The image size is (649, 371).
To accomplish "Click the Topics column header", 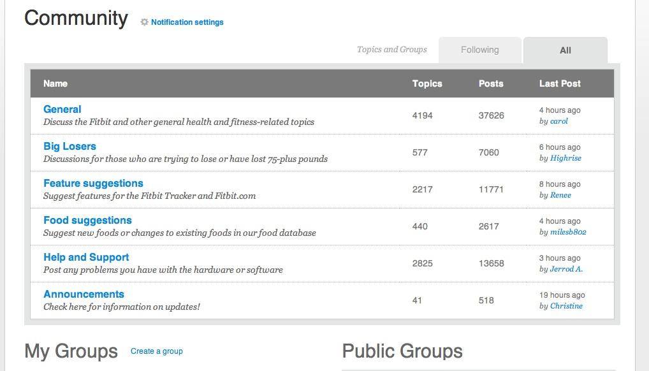I will (x=427, y=84).
